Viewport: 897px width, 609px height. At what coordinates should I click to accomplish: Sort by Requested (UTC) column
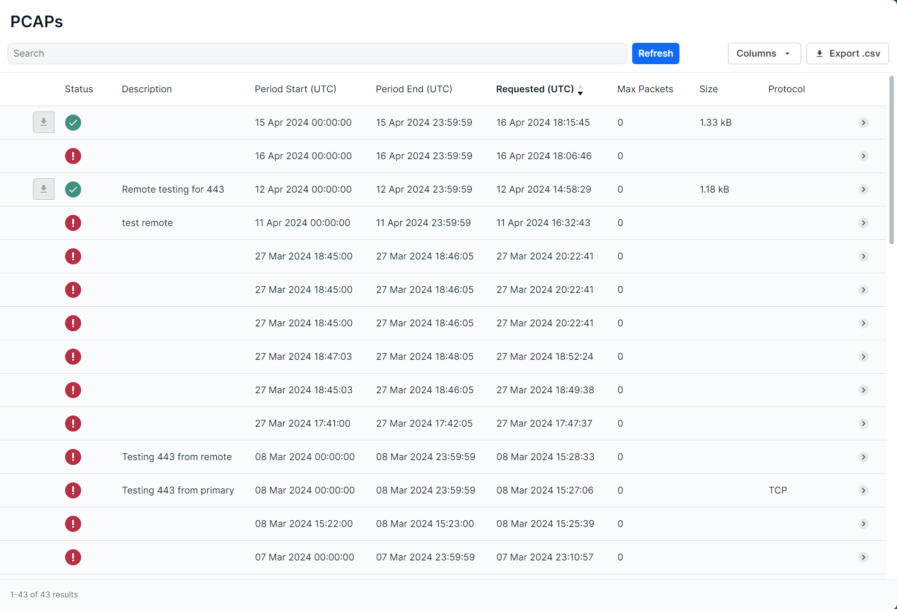click(535, 89)
